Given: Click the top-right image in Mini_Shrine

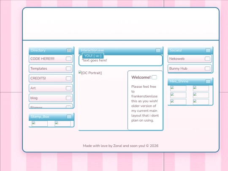Looking at the screenshot, I should point(201,88).
